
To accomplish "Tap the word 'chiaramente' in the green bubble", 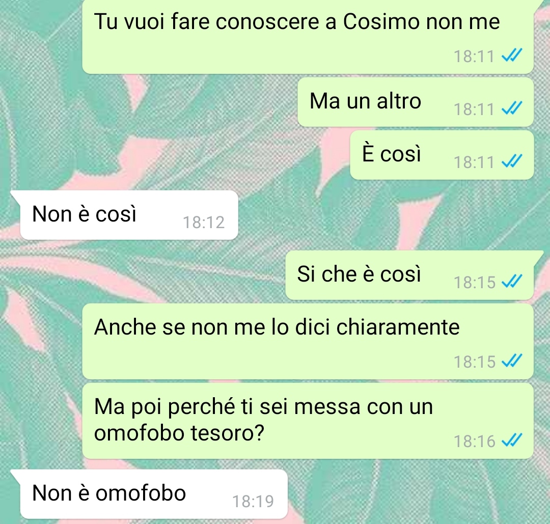I will point(398,327).
